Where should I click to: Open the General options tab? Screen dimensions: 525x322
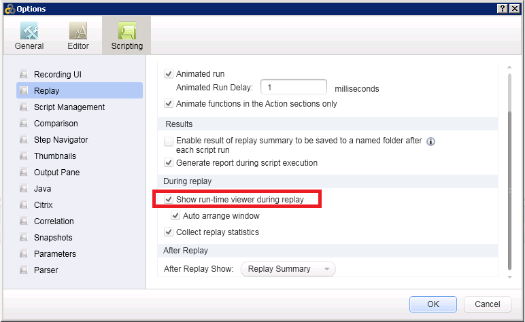(x=29, y=36)
